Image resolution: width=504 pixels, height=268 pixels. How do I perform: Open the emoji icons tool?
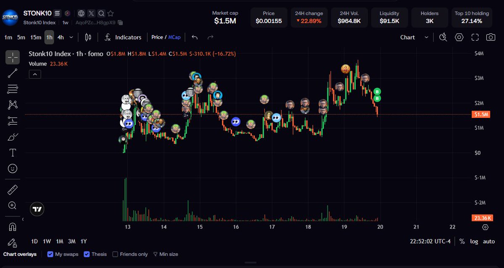point(13,169)
